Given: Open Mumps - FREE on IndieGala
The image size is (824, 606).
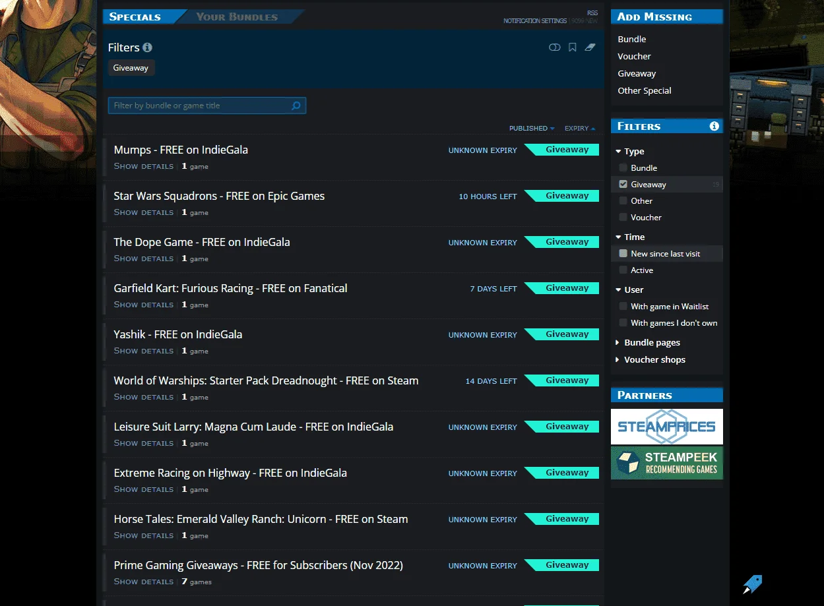Looking at the screenshot, I should tap(181, 150).
